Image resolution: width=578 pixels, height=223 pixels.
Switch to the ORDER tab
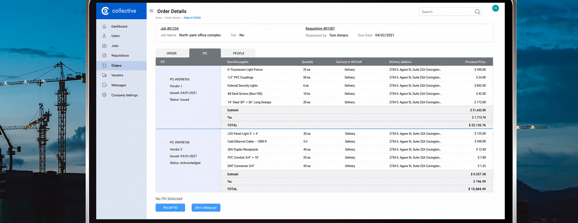pyautogui.click(x=172, y=53)
